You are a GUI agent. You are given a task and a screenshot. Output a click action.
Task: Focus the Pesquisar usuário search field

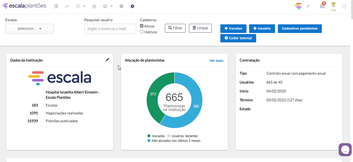point(110,29)
